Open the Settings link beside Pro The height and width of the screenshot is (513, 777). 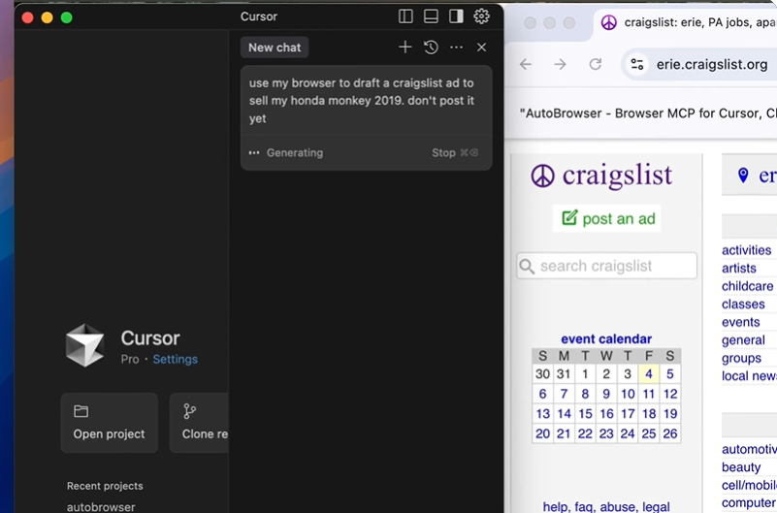tap(175, 359)
